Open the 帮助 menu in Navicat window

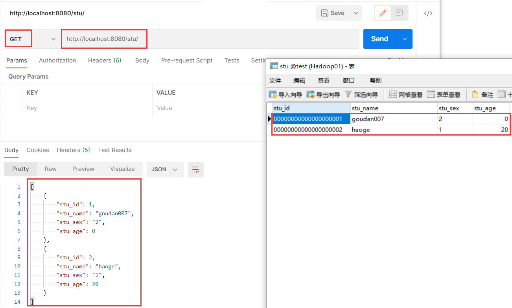376,81
